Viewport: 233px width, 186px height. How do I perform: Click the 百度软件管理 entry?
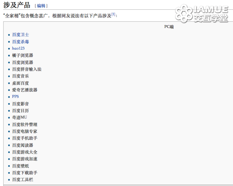(x=25, y=125)
